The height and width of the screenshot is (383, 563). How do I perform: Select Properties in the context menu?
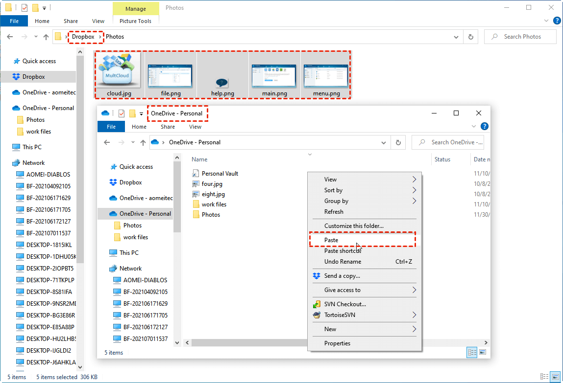[x=337, y=343]
